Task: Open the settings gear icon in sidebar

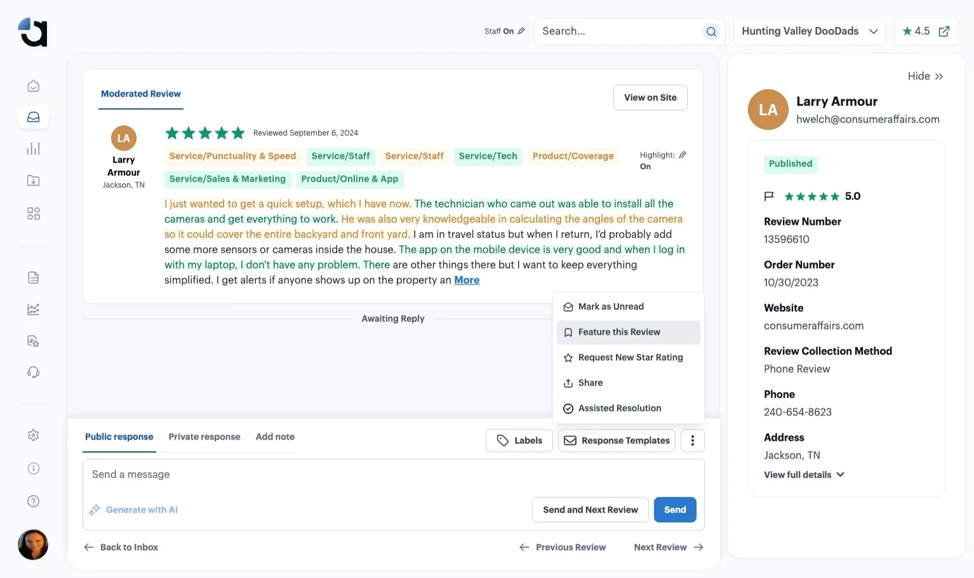Action: [34, 435]
